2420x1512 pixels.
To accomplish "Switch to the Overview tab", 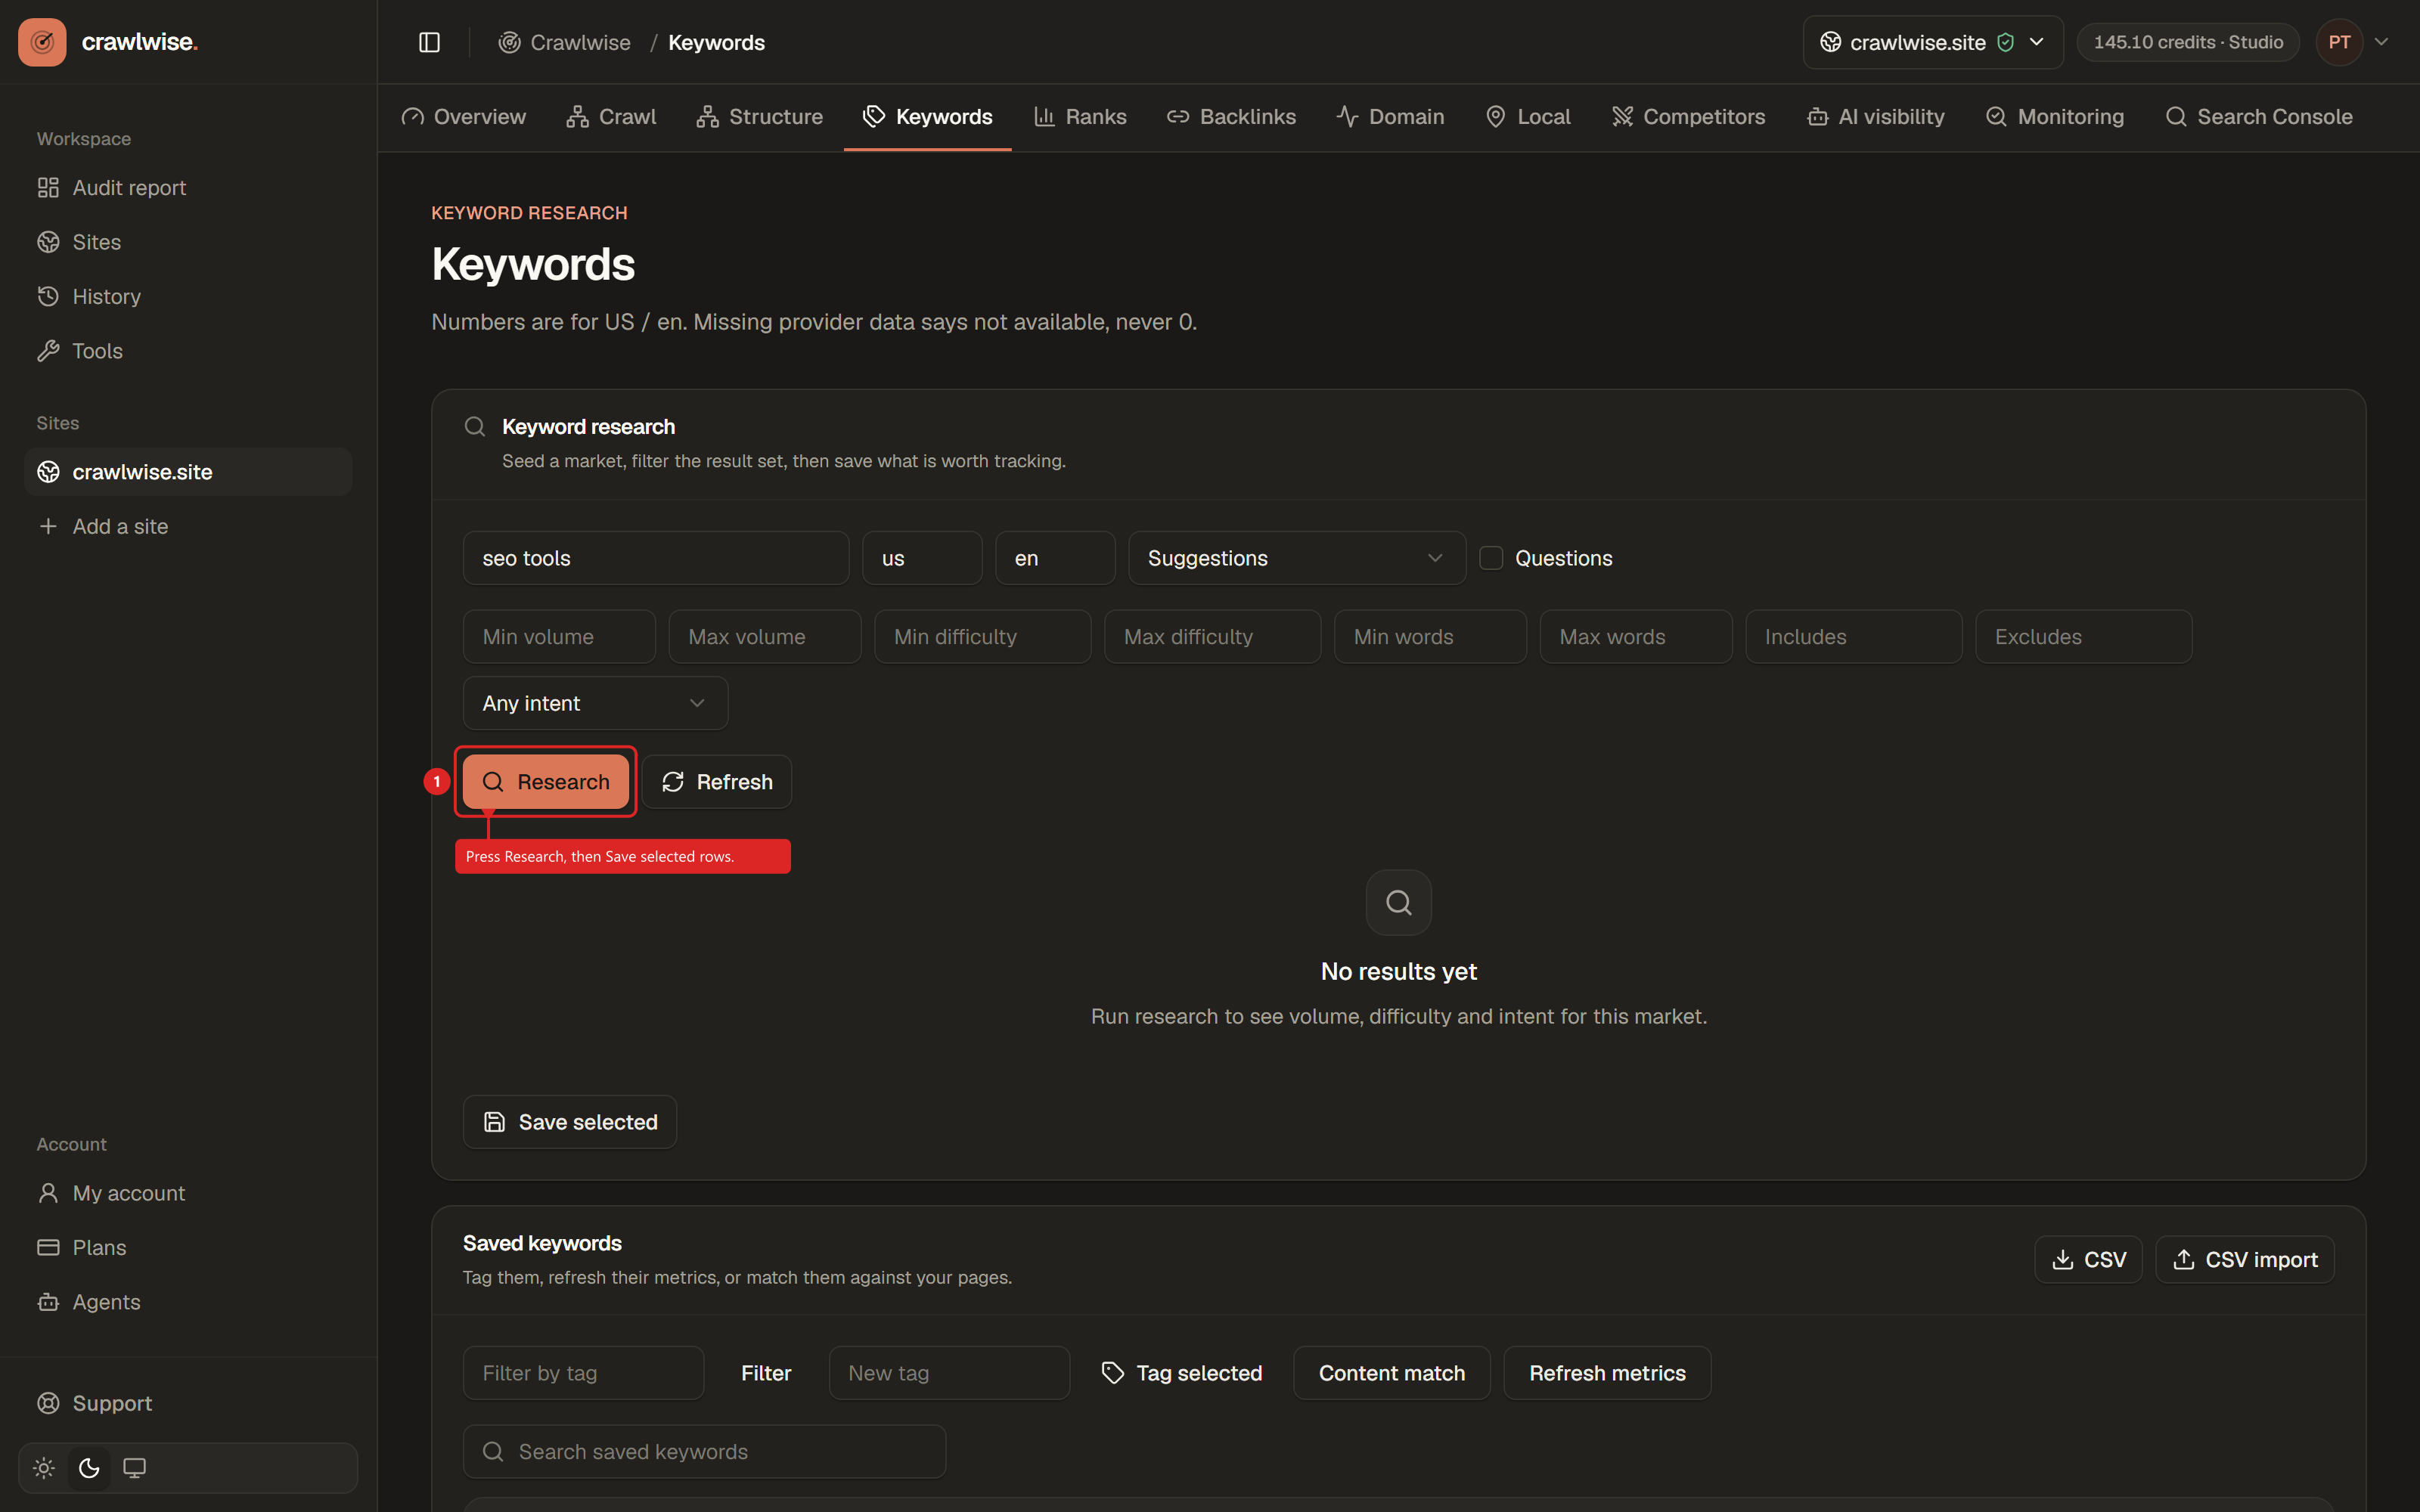I will [464, 117].
